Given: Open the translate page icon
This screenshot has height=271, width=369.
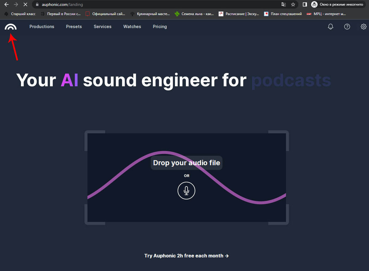Looking at the screenshot, I should [x=284, y=5].
